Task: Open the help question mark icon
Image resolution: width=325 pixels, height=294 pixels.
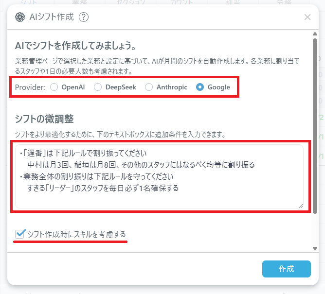Action: [84, 17]
